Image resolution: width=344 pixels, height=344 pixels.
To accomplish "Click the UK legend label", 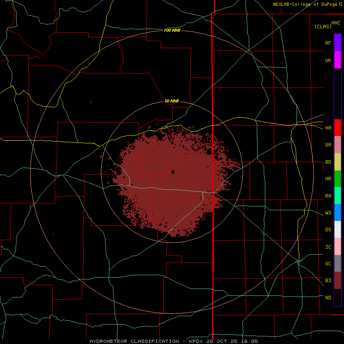I will point(328,60).
